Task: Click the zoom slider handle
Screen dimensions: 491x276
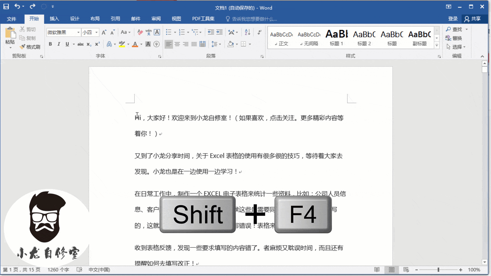Action: click(438, 270)
